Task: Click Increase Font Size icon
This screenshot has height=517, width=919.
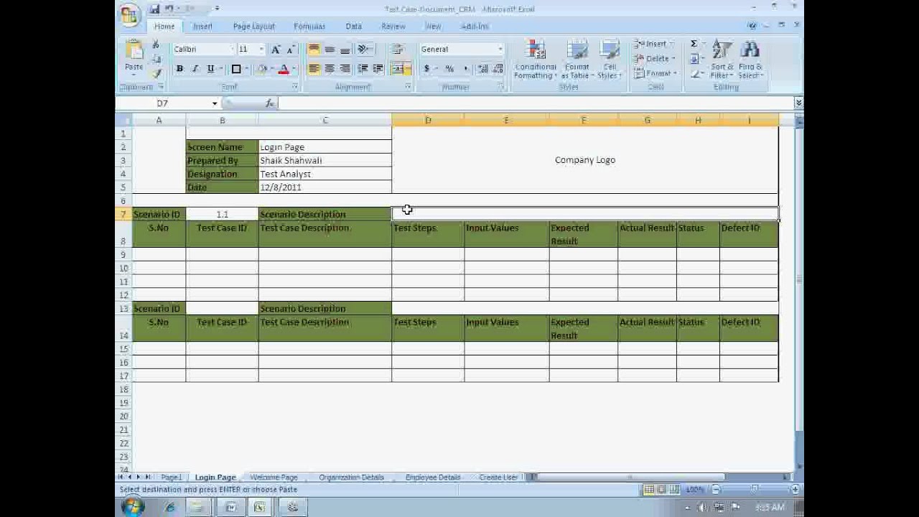Action: click(x=276, y=50)
